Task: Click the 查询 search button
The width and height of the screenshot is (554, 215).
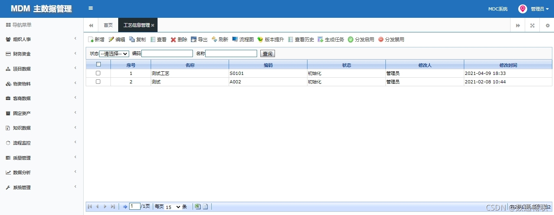Action: click(268, 53)
